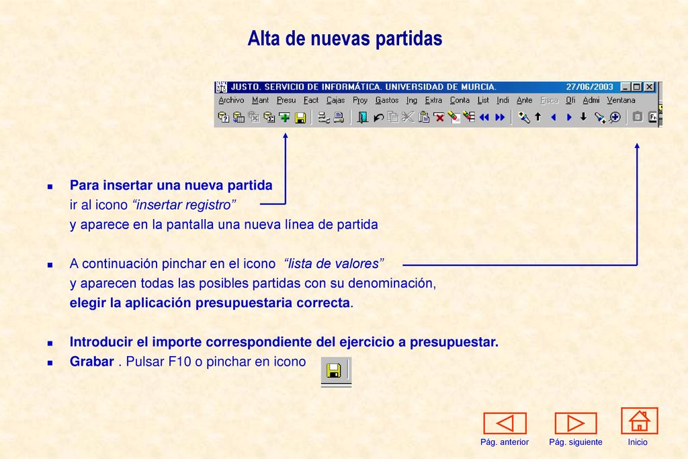Screen dimensions: 688x459
Task: Click the save floppy icon in JUSTO toolbar
Action: click(300, 118)
